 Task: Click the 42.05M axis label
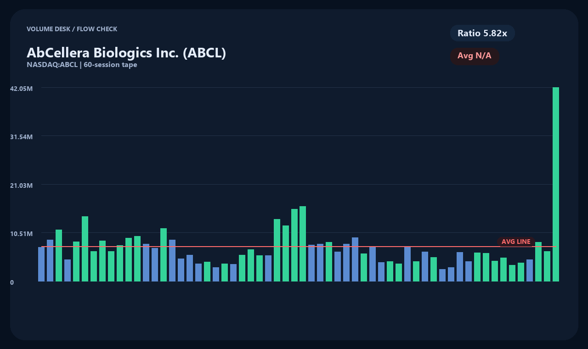[21, 88]
